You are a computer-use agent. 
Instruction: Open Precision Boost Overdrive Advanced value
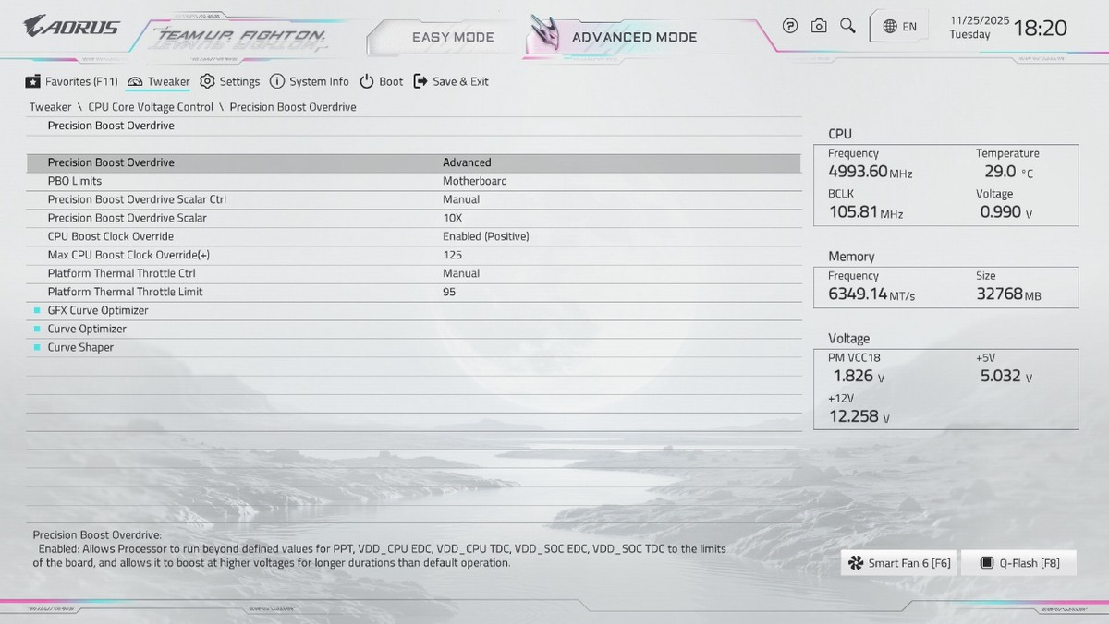click(467, 162)
